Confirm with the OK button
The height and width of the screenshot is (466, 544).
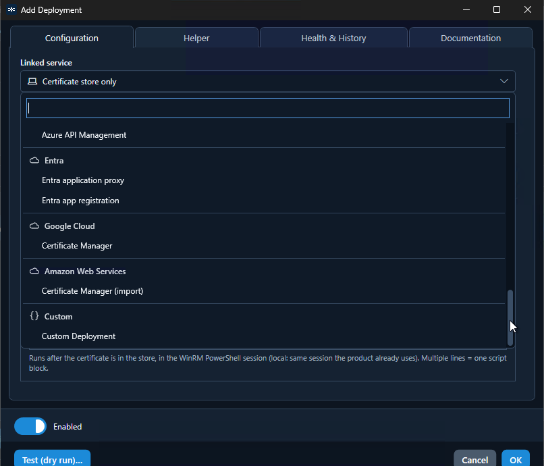click(516, 459)
